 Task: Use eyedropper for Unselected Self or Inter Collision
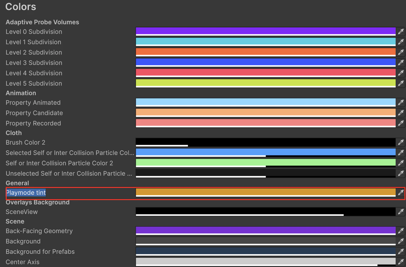tap(401, 173)
